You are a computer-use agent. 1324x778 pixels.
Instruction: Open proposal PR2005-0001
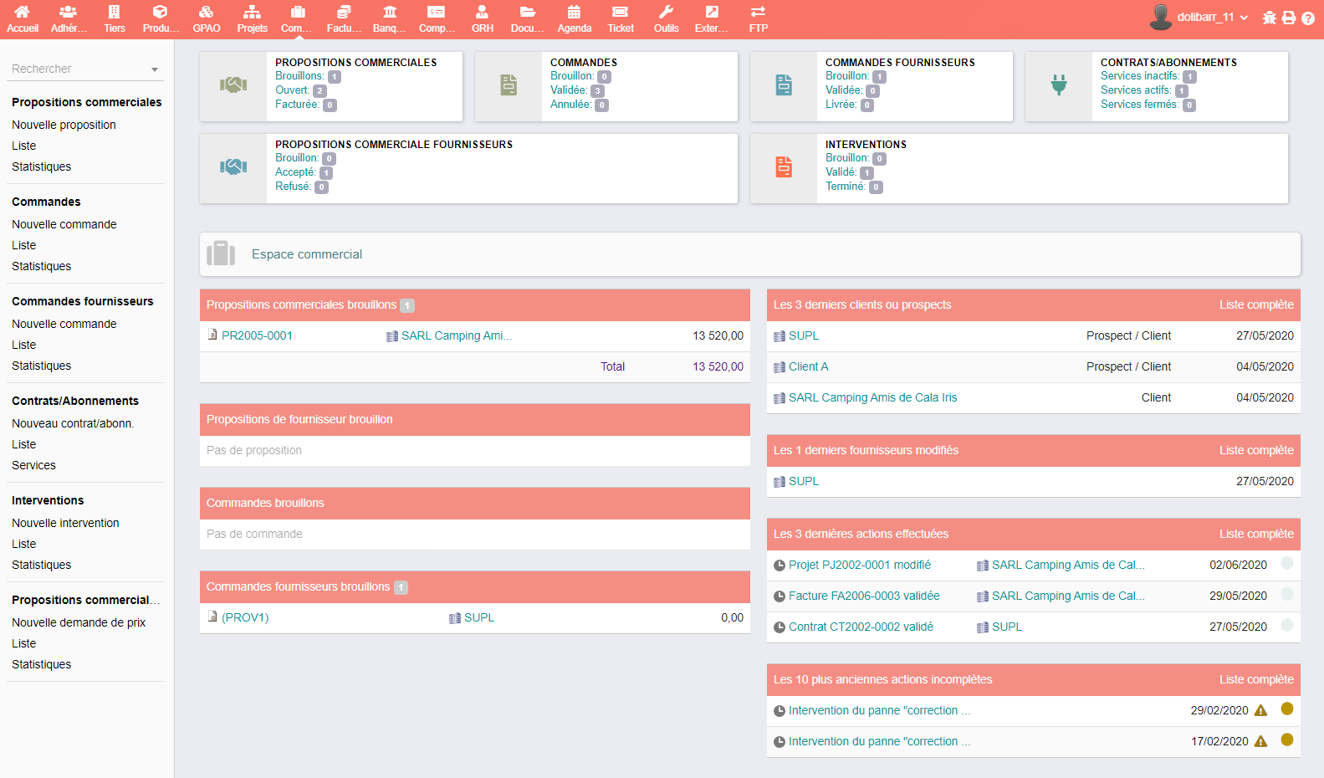point(257,335)
